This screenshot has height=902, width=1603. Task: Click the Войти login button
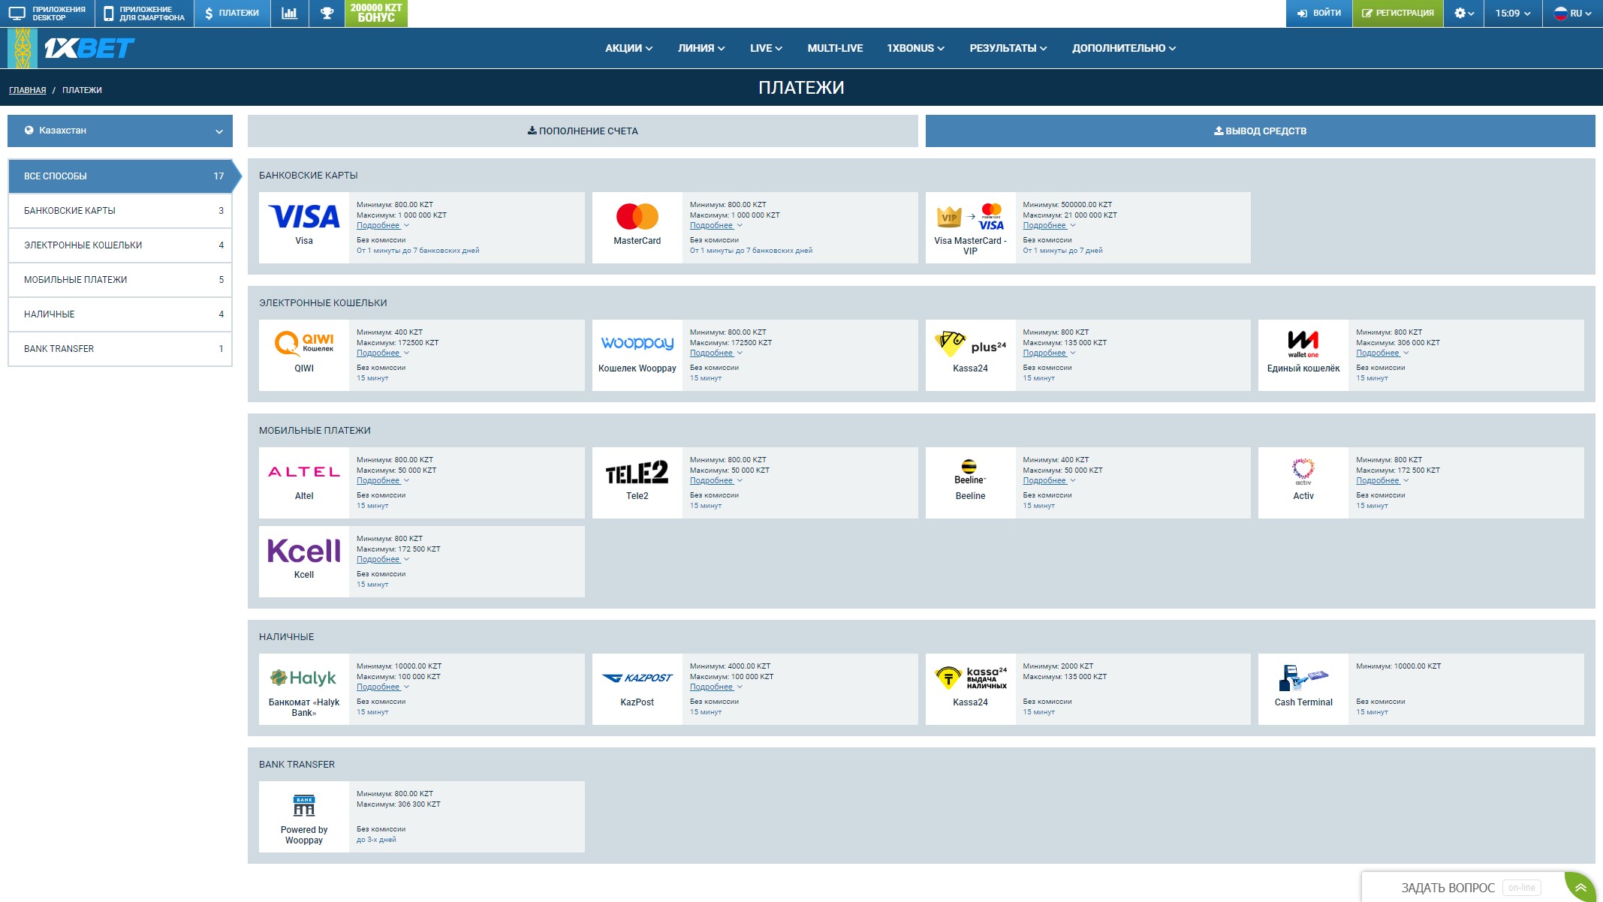click(x=1319, y=13)
